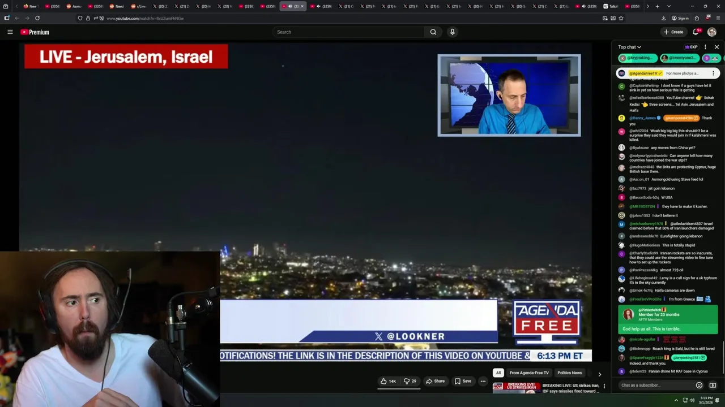Viewport: 725px width, 407px height.
Task: Click the search magnifier button
Action: 433,32
